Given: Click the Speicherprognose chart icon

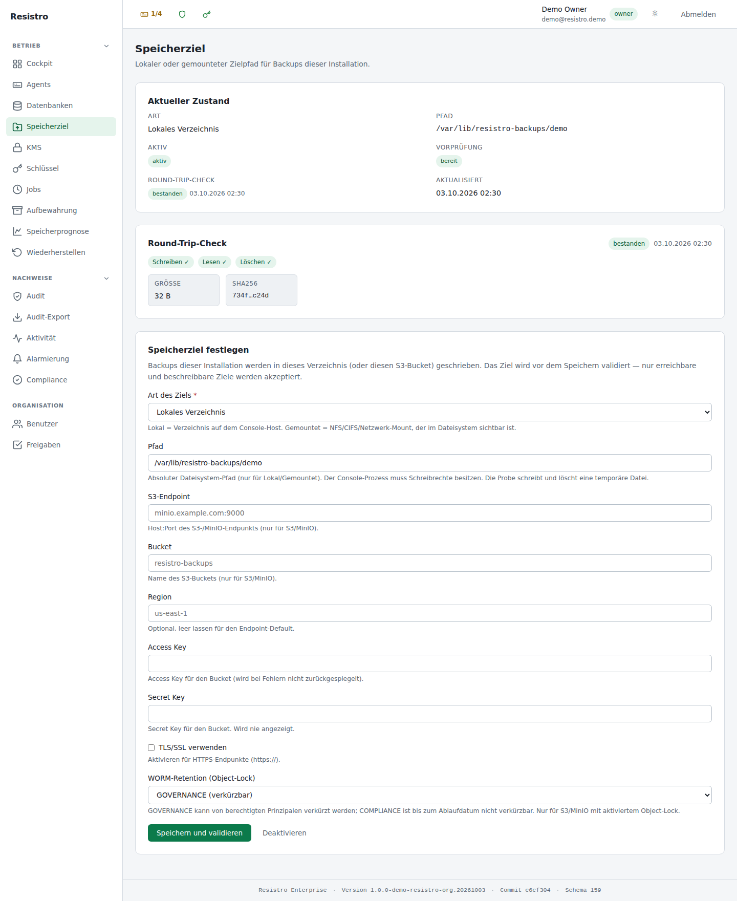Looking at the screenshot, I should click(x=17, y=232).
